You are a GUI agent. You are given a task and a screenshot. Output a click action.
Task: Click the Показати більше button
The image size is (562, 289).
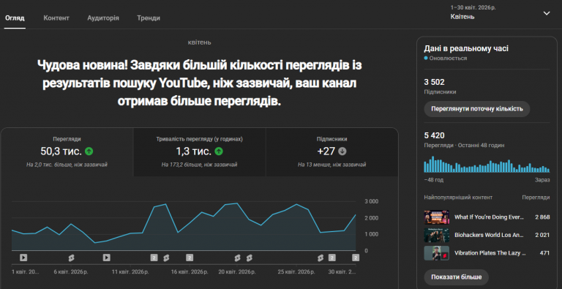tap(457, 277)
